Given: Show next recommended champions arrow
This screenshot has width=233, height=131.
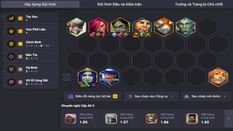Looking at the screenshot, I should (x=229, y=118).
